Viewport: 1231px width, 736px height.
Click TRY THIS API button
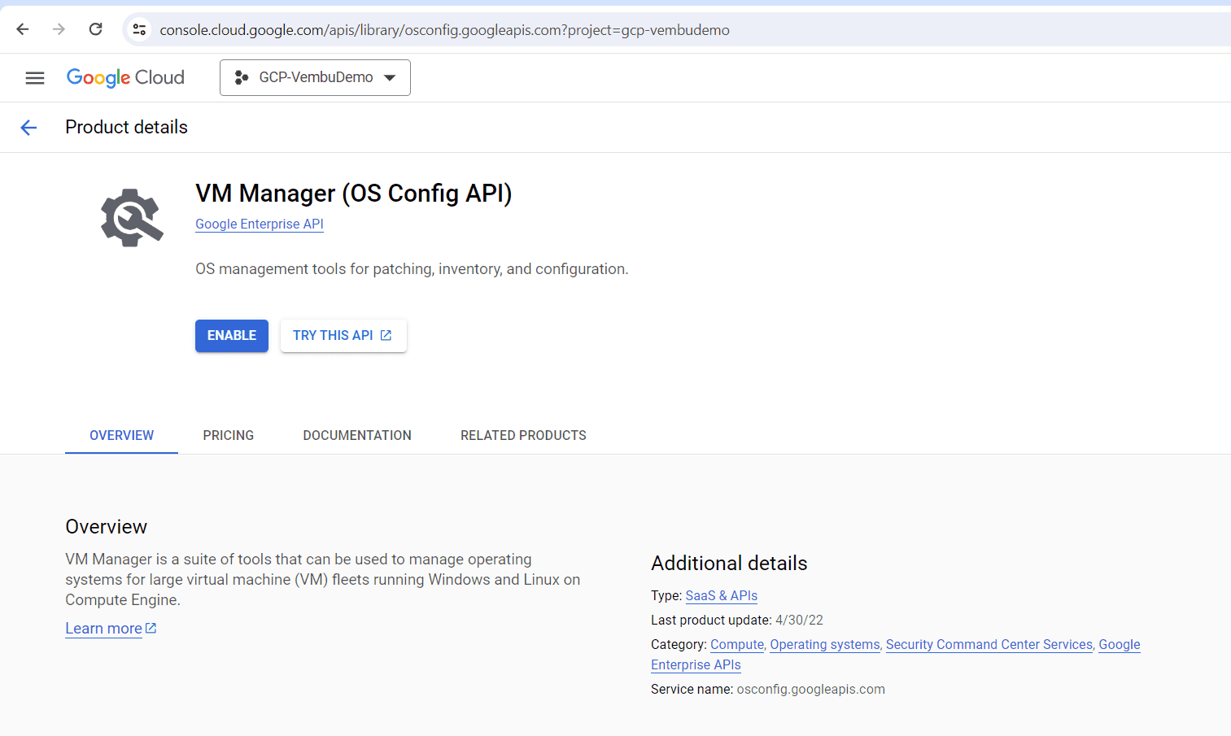(343, 336)
